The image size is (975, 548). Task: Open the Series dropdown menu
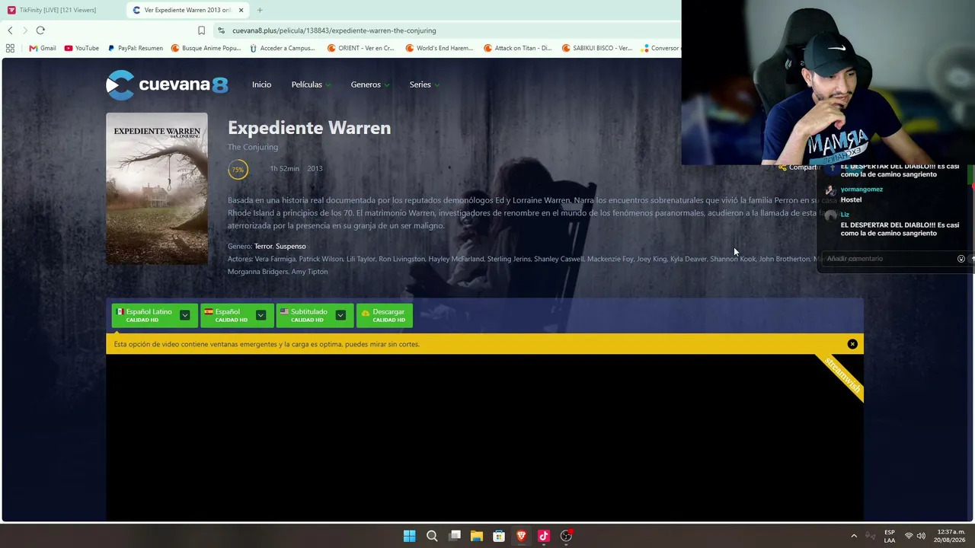tap(424, 84)
